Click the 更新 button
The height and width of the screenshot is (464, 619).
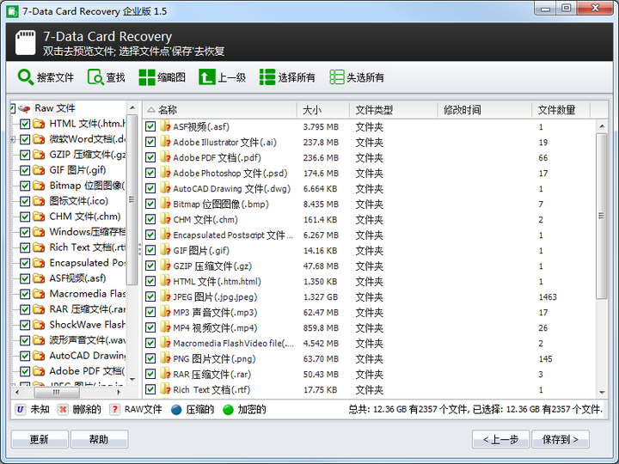tap(40, 439)
